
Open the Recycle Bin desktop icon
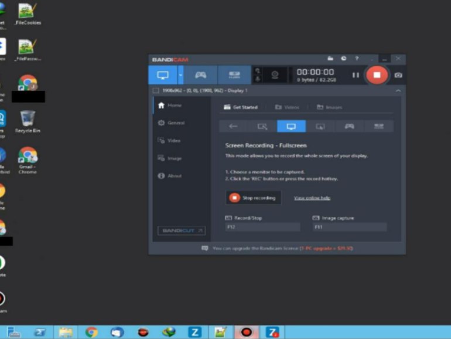pyautogui.click(x=28, y=122)
